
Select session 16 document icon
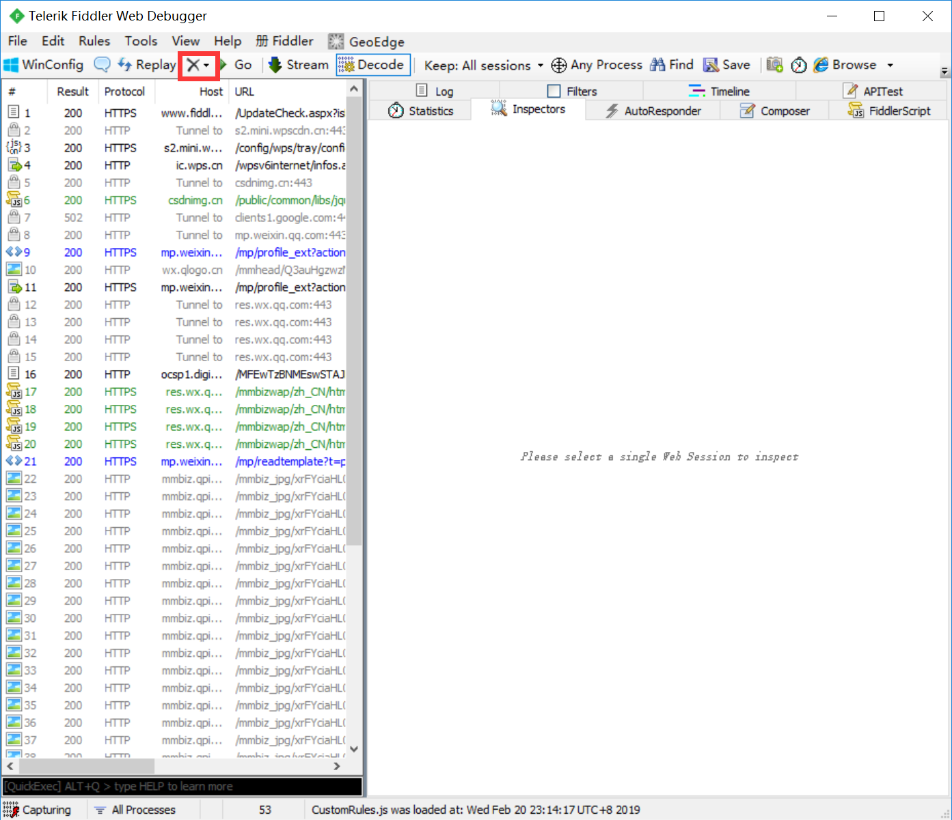point(13,373)
